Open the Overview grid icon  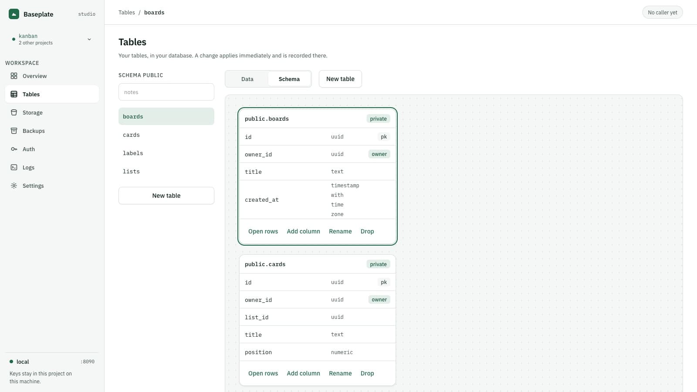tap(14, 76)
